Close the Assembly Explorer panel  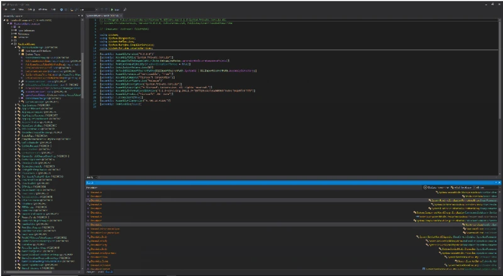click(82, 16)
